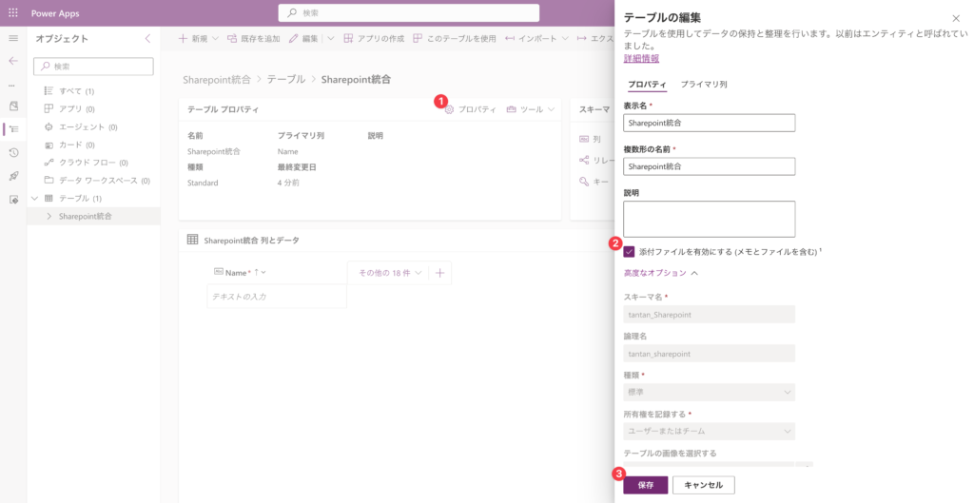Click the rocket icon in left rail
This screenshot has width=974, height=503.
pos(13,176)
